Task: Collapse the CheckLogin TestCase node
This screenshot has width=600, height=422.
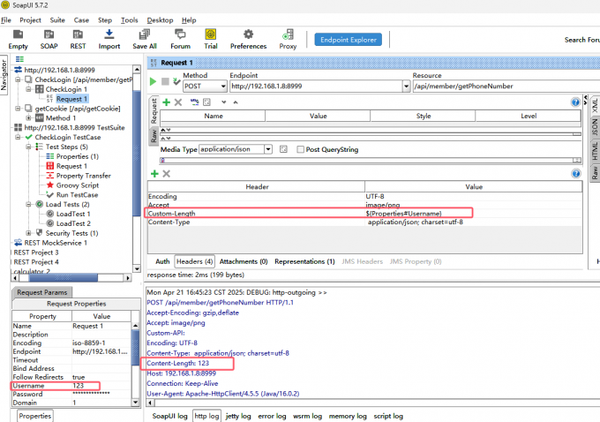Action: (x=18, y=137)
